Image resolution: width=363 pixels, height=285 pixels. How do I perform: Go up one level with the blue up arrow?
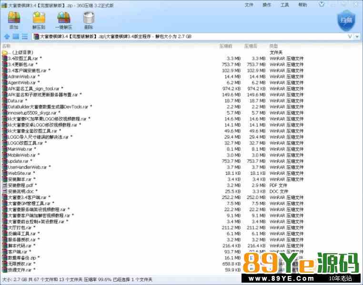7,37
